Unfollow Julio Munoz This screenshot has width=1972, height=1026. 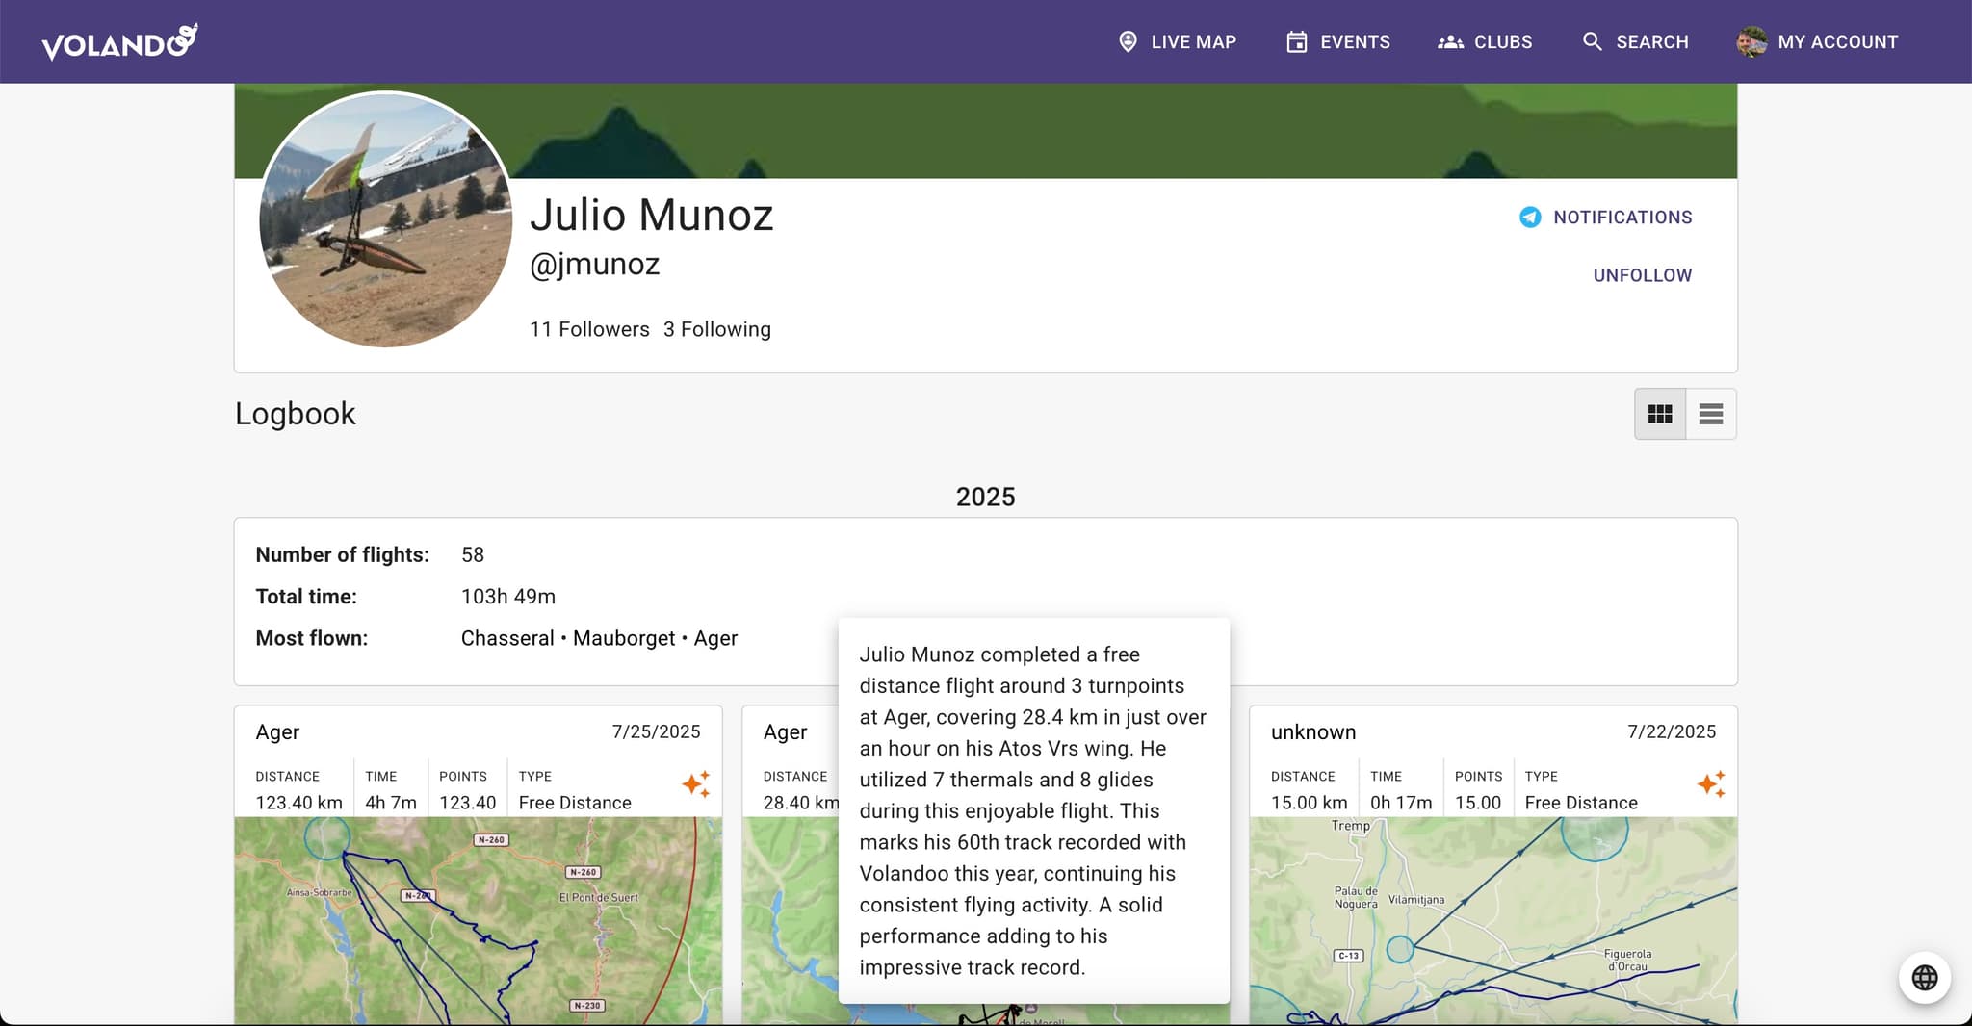[x=1642, y=275]
